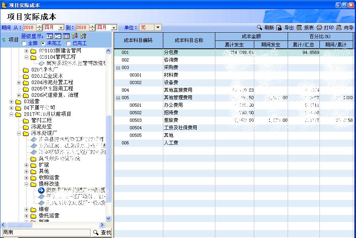The width and height of the screenshot is (356, 238).
Task: Launch the 向导 wizard
Action: [344, 28]
